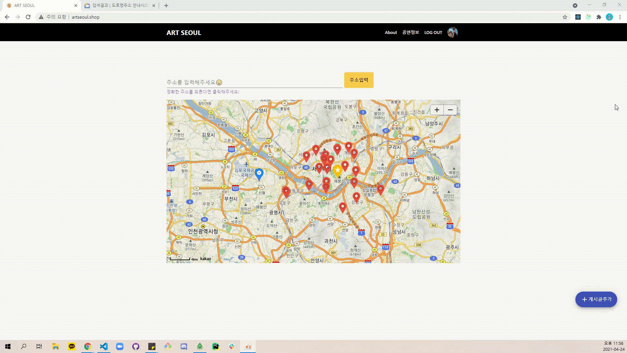
Task: Open the tab search dropdown arrow
Action: [575, 6]
